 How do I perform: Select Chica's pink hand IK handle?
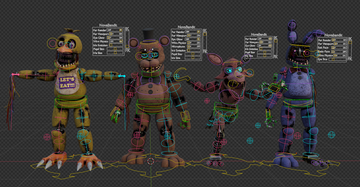tap(16, 74)
